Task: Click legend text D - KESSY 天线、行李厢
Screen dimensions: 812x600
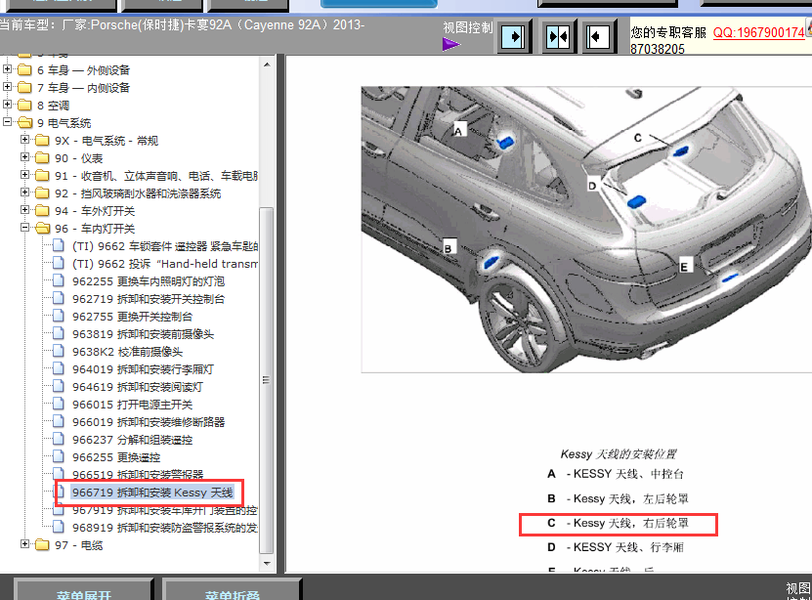Action: click(617, 547)
